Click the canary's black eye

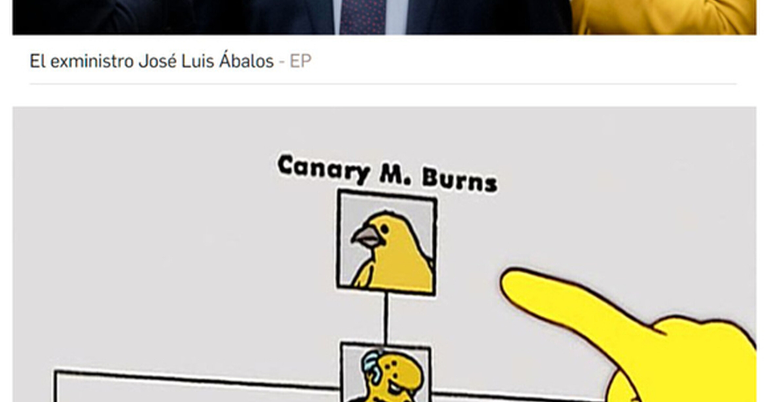[385, 229]
